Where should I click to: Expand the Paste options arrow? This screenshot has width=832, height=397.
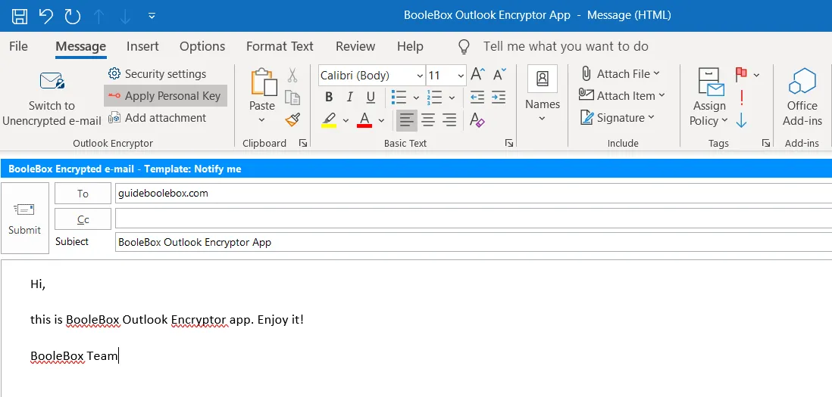pos(261,119)
